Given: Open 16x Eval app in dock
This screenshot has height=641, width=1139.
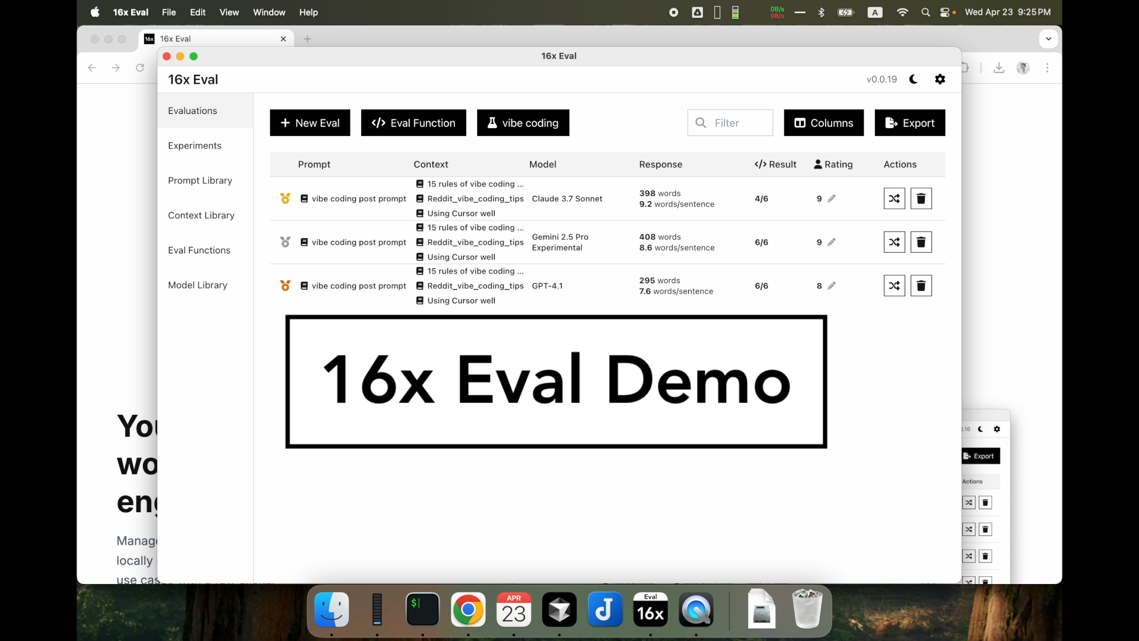Looking at the screenshot, I should click(650, 610).
